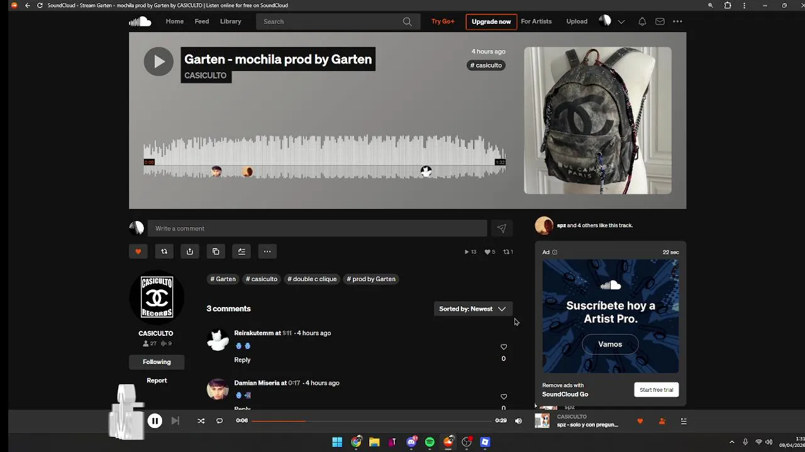This screenshot has height=452, width=805.
Task: Open the messages envelope icon
Action: click(x=660, y=21)
